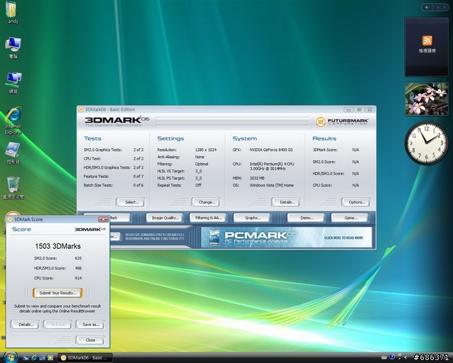Click the flower photo slideshow gadget
The height and width of the screenshot is (363, 453).
pos(426,99)
